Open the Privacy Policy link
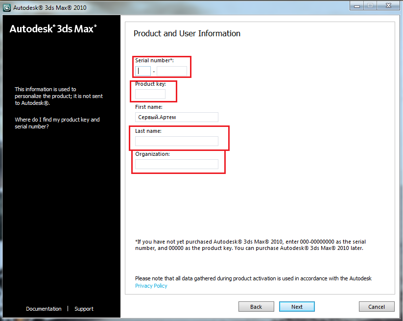This screenshot has height=321, width=403. pos(151,286)
